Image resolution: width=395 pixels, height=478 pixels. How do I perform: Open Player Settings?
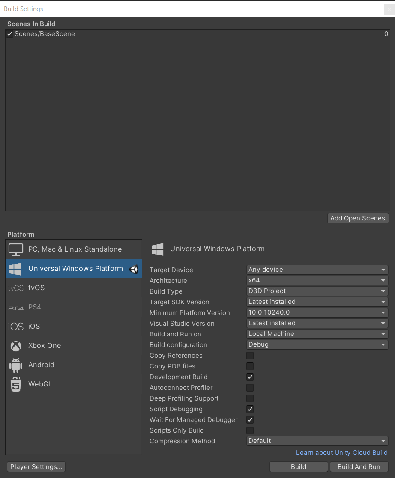click(x=36, y=467)
